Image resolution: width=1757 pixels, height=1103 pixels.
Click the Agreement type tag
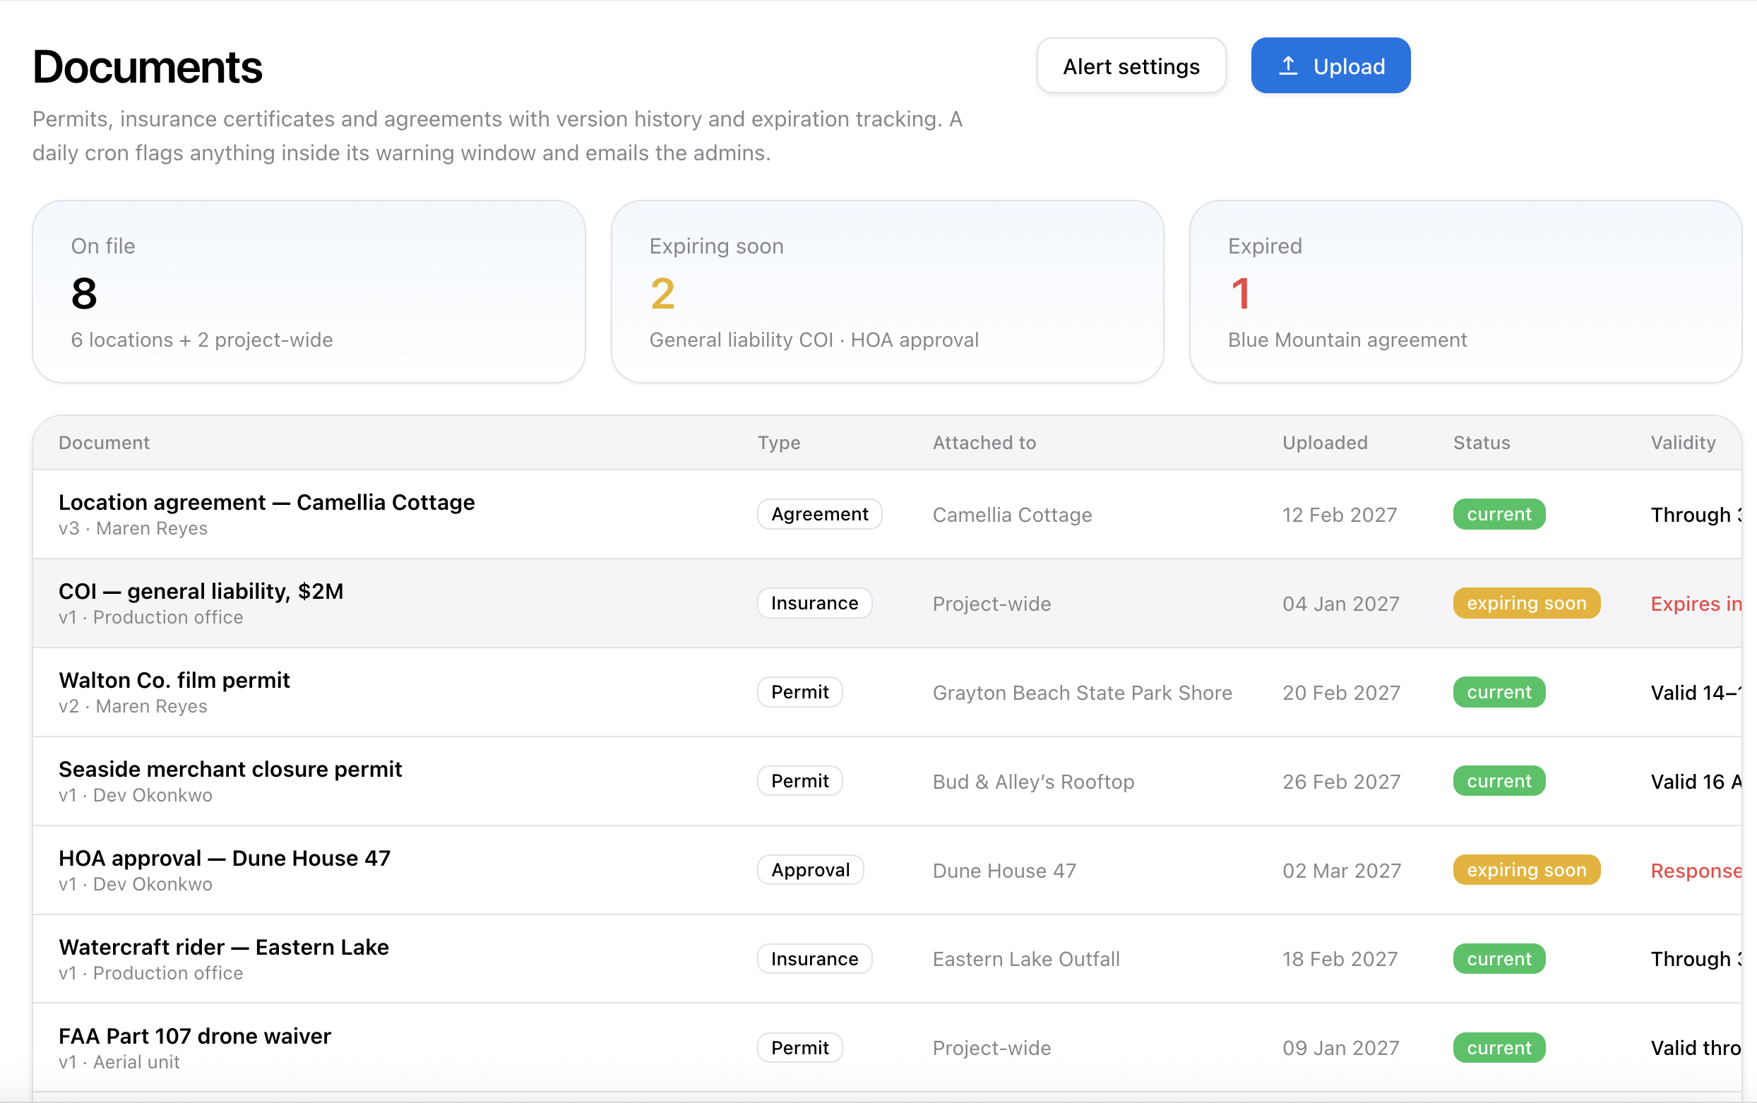click(819, 514)
